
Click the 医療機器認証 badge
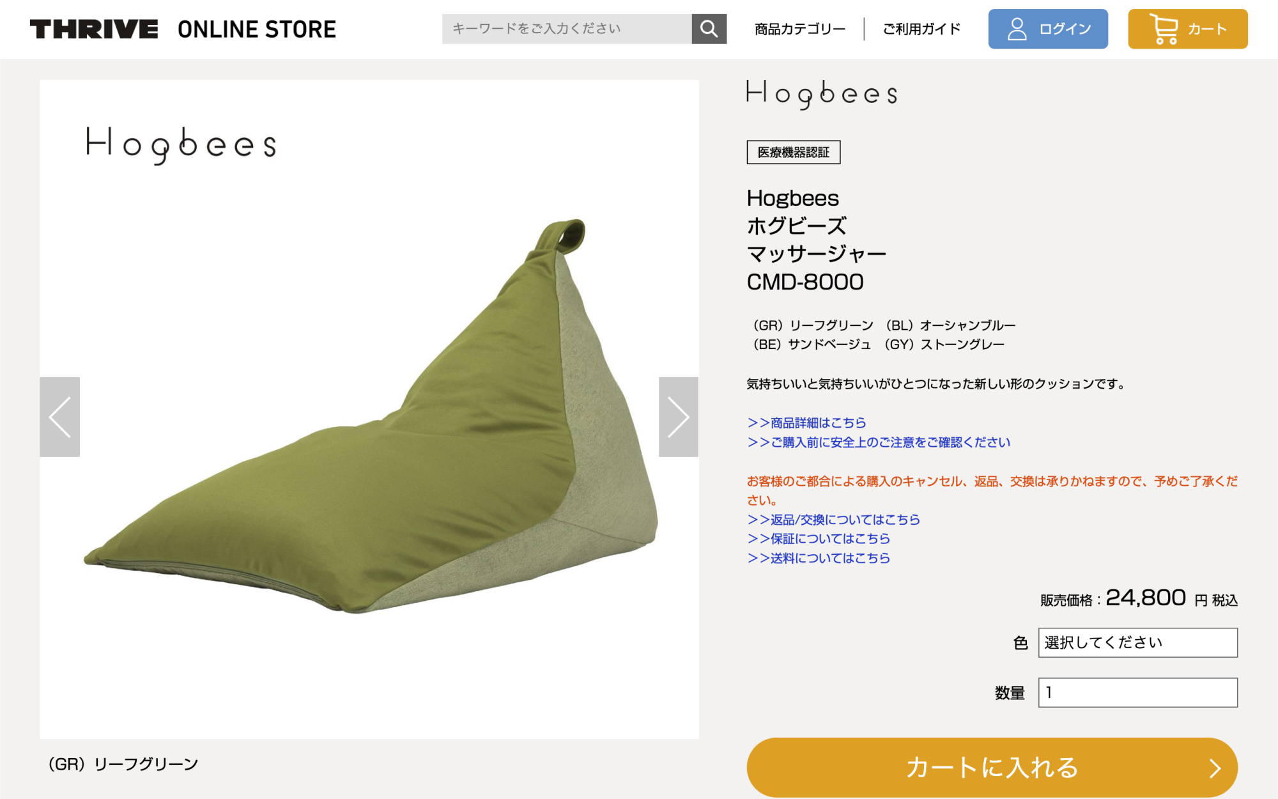(794, 152)
